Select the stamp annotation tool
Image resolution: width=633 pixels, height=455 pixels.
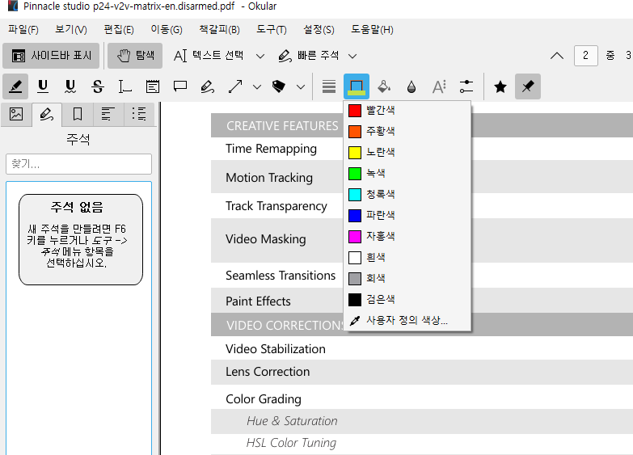(279, 86)
